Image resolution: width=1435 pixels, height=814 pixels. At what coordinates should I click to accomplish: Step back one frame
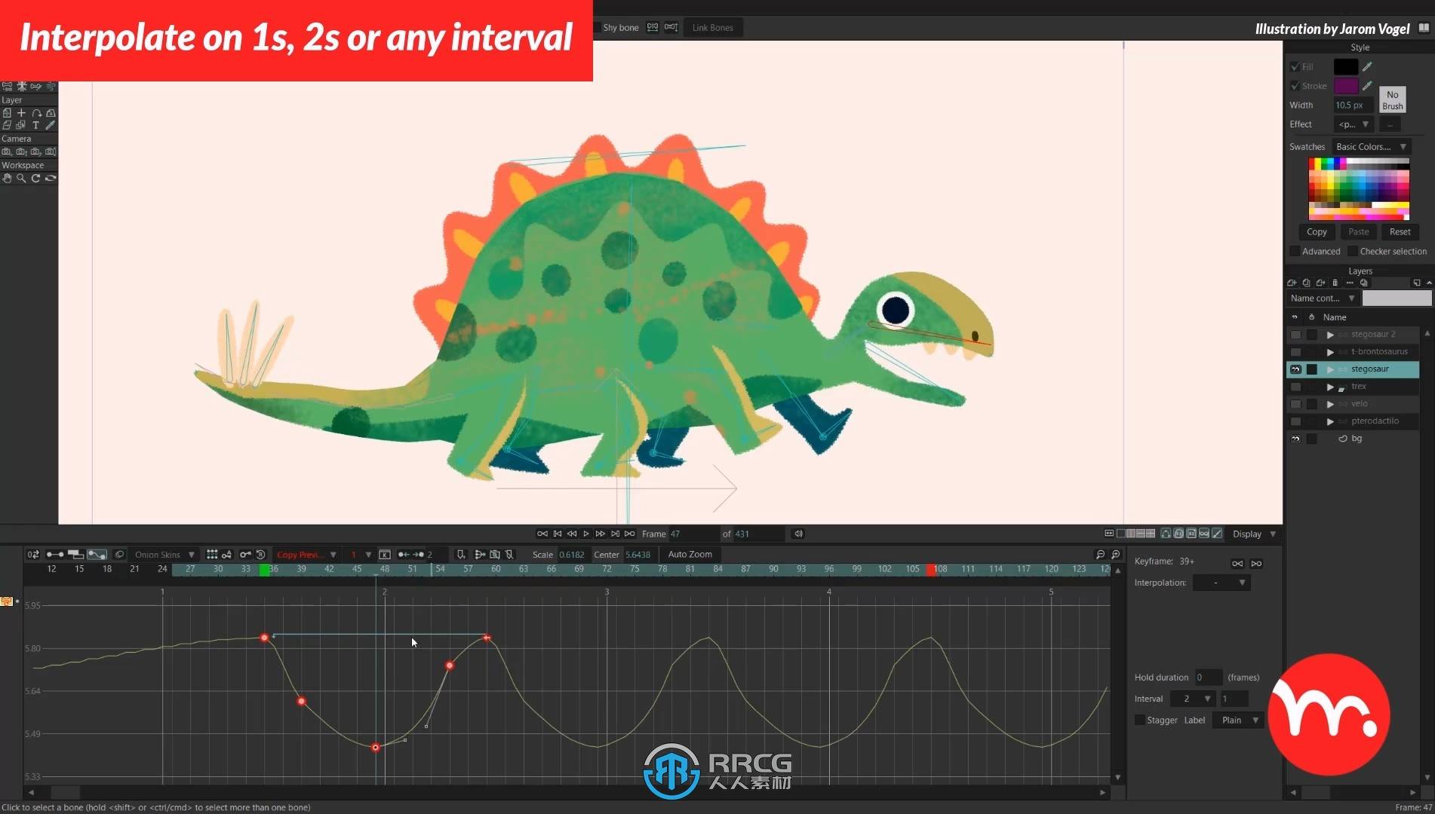(572, 534)
